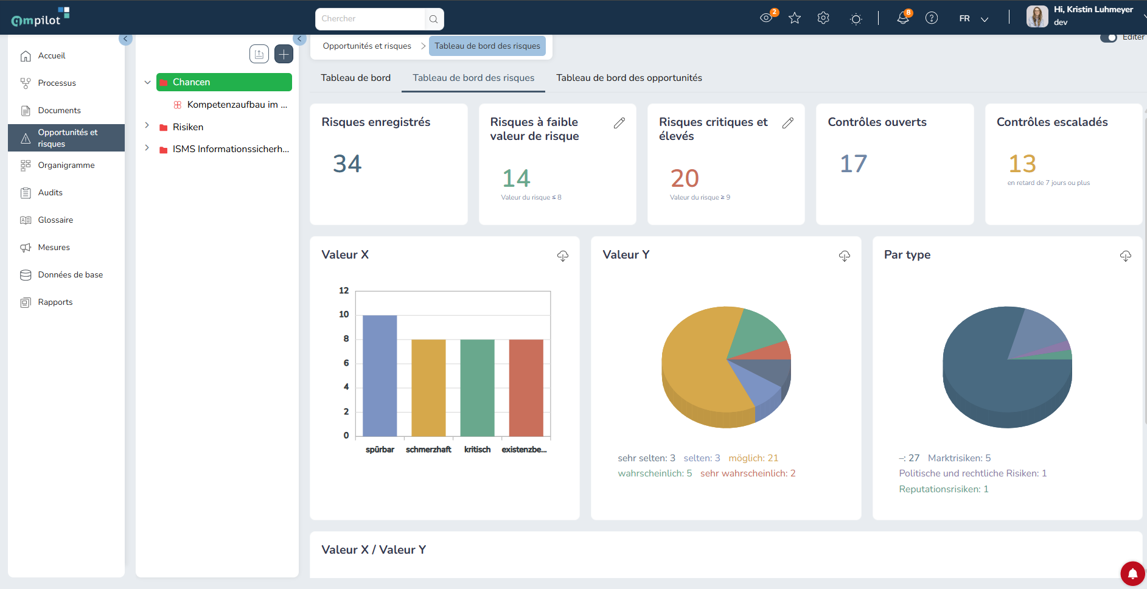Click the blue spürbar bar
The width and height of the screenshot is (1147, 589).
coord(380,375)
